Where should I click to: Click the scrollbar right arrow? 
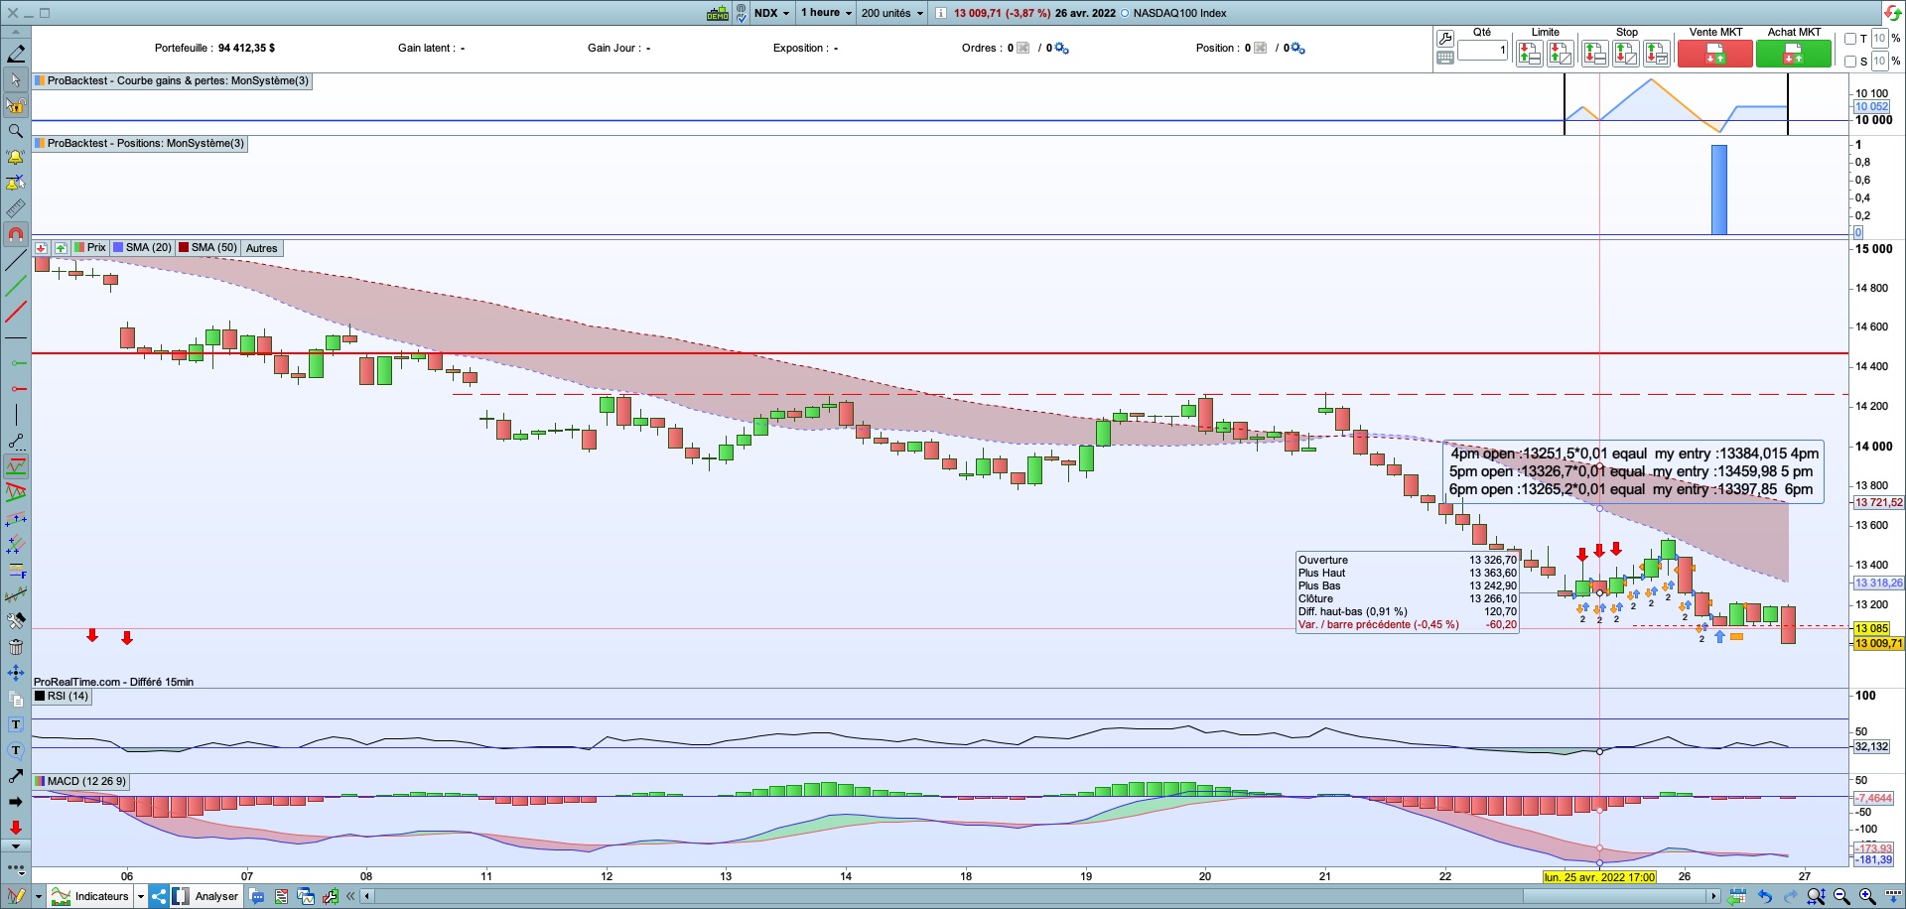coord(1713,896)
